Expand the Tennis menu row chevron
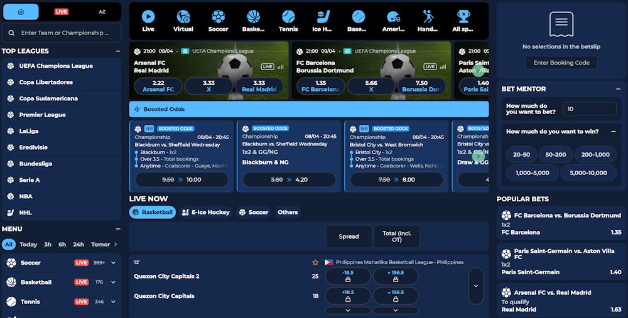 (113, 302)
